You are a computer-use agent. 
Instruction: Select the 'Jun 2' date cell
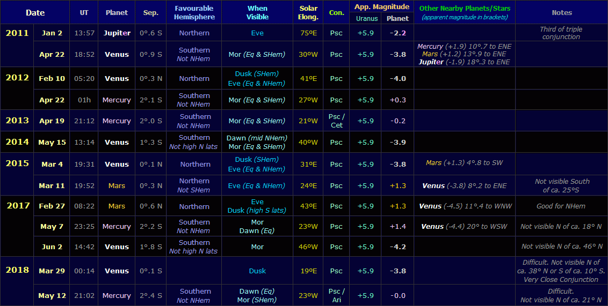tap(52, 247)
